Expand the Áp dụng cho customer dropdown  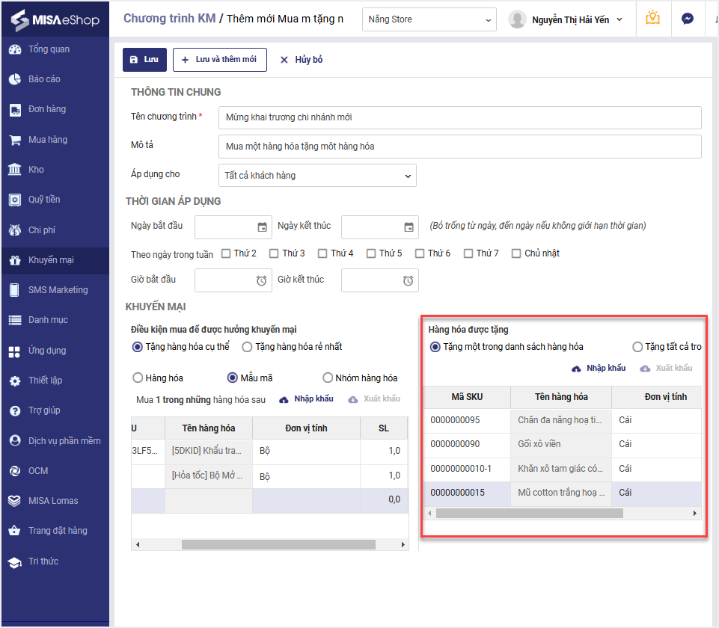pyautogui.click(x=317, y=176)
